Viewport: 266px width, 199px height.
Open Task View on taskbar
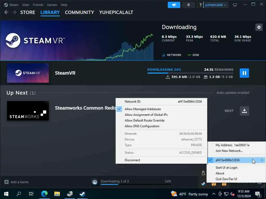click(x=31, y=194)
